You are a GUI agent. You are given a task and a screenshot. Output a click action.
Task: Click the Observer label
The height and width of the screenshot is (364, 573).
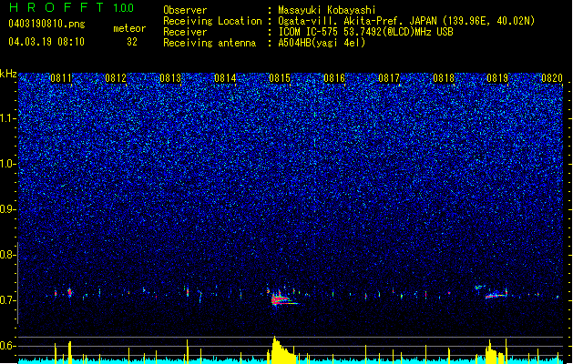(185, 10)
